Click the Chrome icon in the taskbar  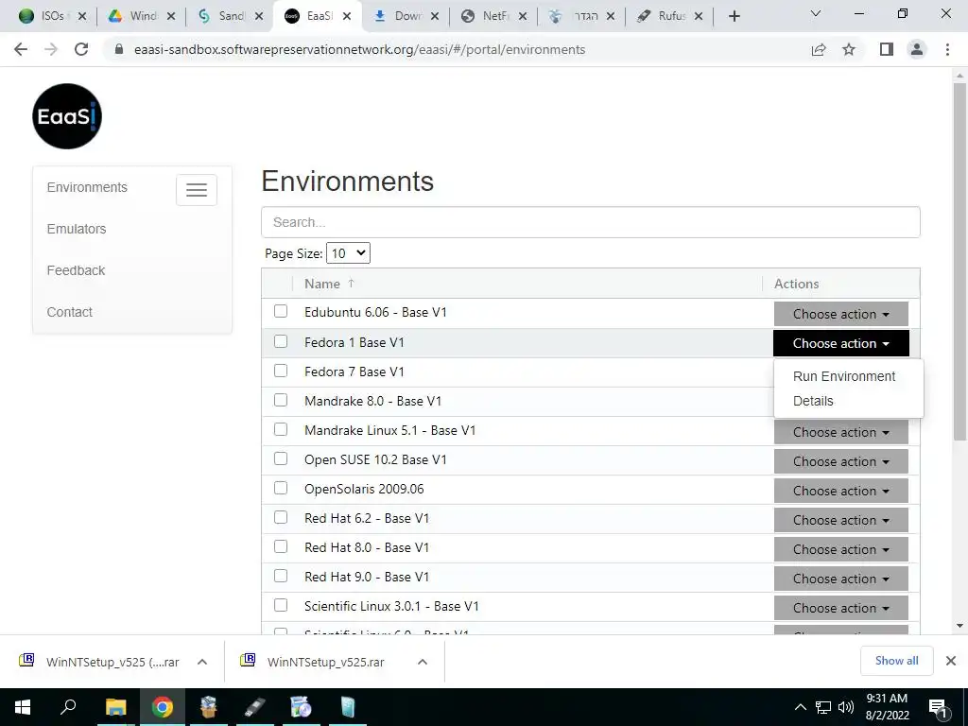click(x=163, y=707)
